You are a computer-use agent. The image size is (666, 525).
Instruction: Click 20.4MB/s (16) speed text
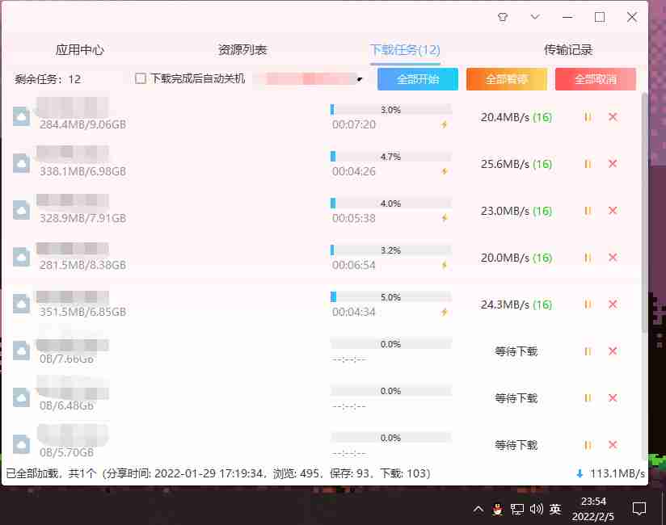(516, 117)
